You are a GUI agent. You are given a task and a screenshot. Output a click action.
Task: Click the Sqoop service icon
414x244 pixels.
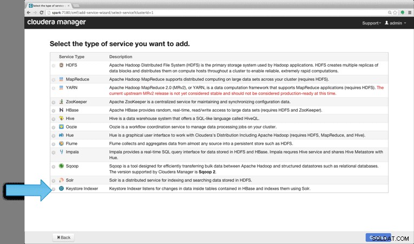(61, 166)
